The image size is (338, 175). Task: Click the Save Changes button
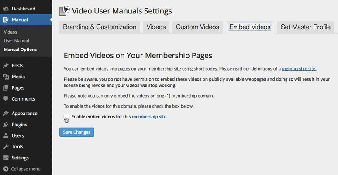tap(77, 132)
